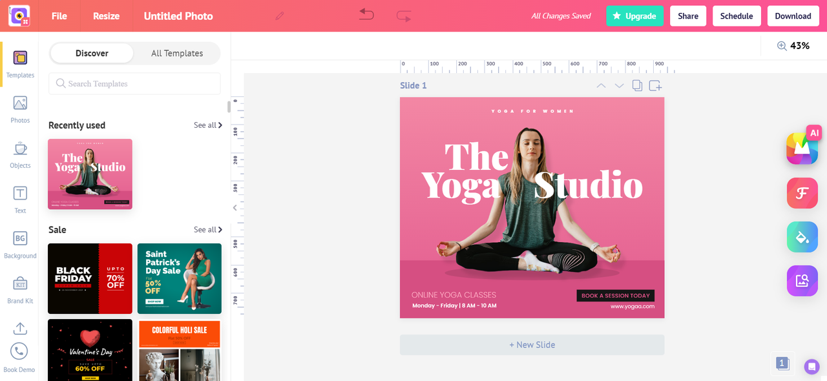
Task: Select the Saint Patrick's Day Sale template
Action: click(x=180, y=278)
